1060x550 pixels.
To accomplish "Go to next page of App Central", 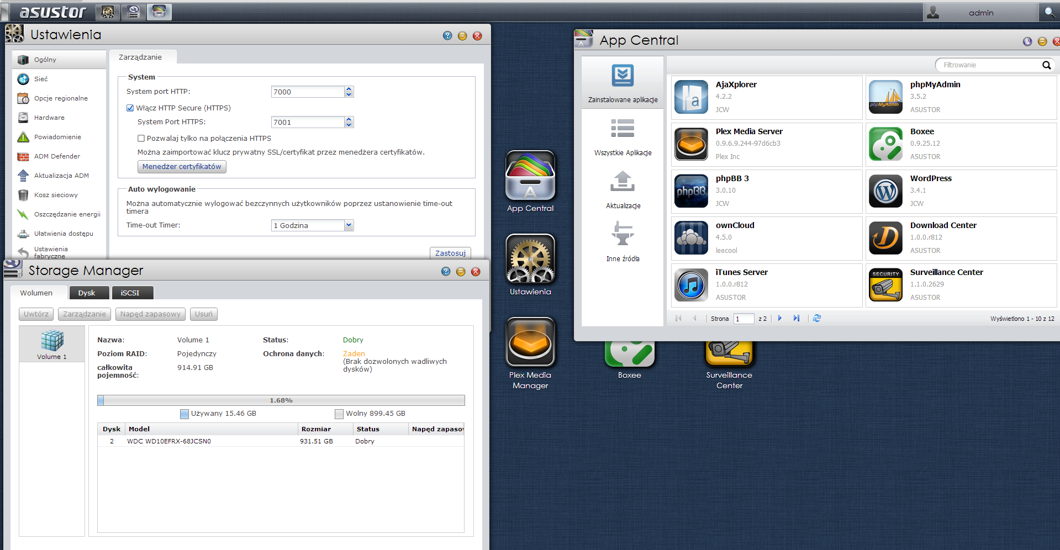I will (x=780, y=318).
